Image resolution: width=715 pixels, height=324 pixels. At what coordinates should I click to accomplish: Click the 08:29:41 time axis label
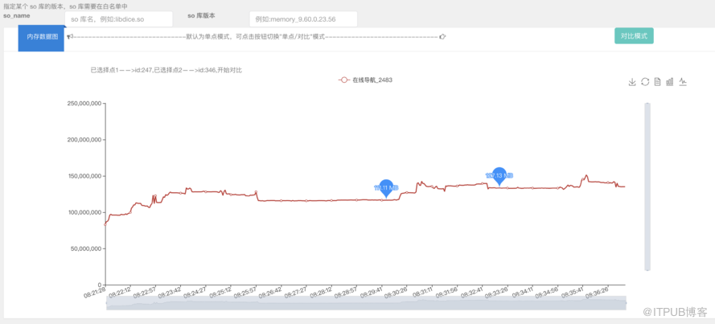(x=369, y=293)
